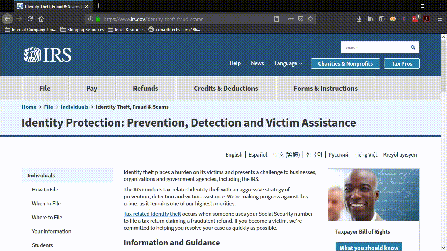Switch page language to 中文 (繁體)

pyautogui.click(x=286, y=155)
